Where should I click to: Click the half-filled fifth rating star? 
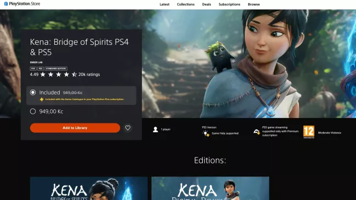point(74,74)
